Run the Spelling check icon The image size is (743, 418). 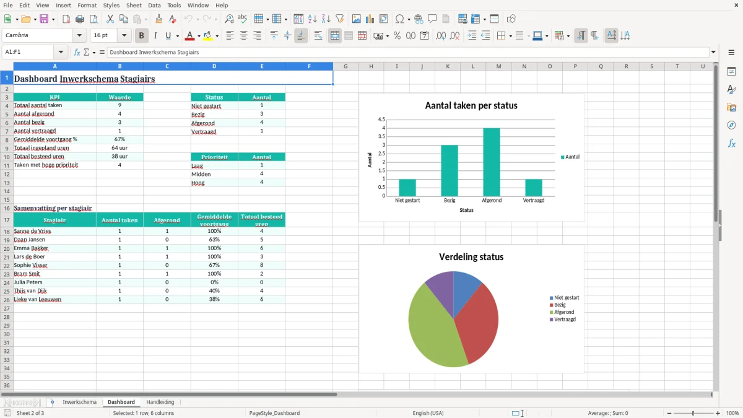click(243, 19)
